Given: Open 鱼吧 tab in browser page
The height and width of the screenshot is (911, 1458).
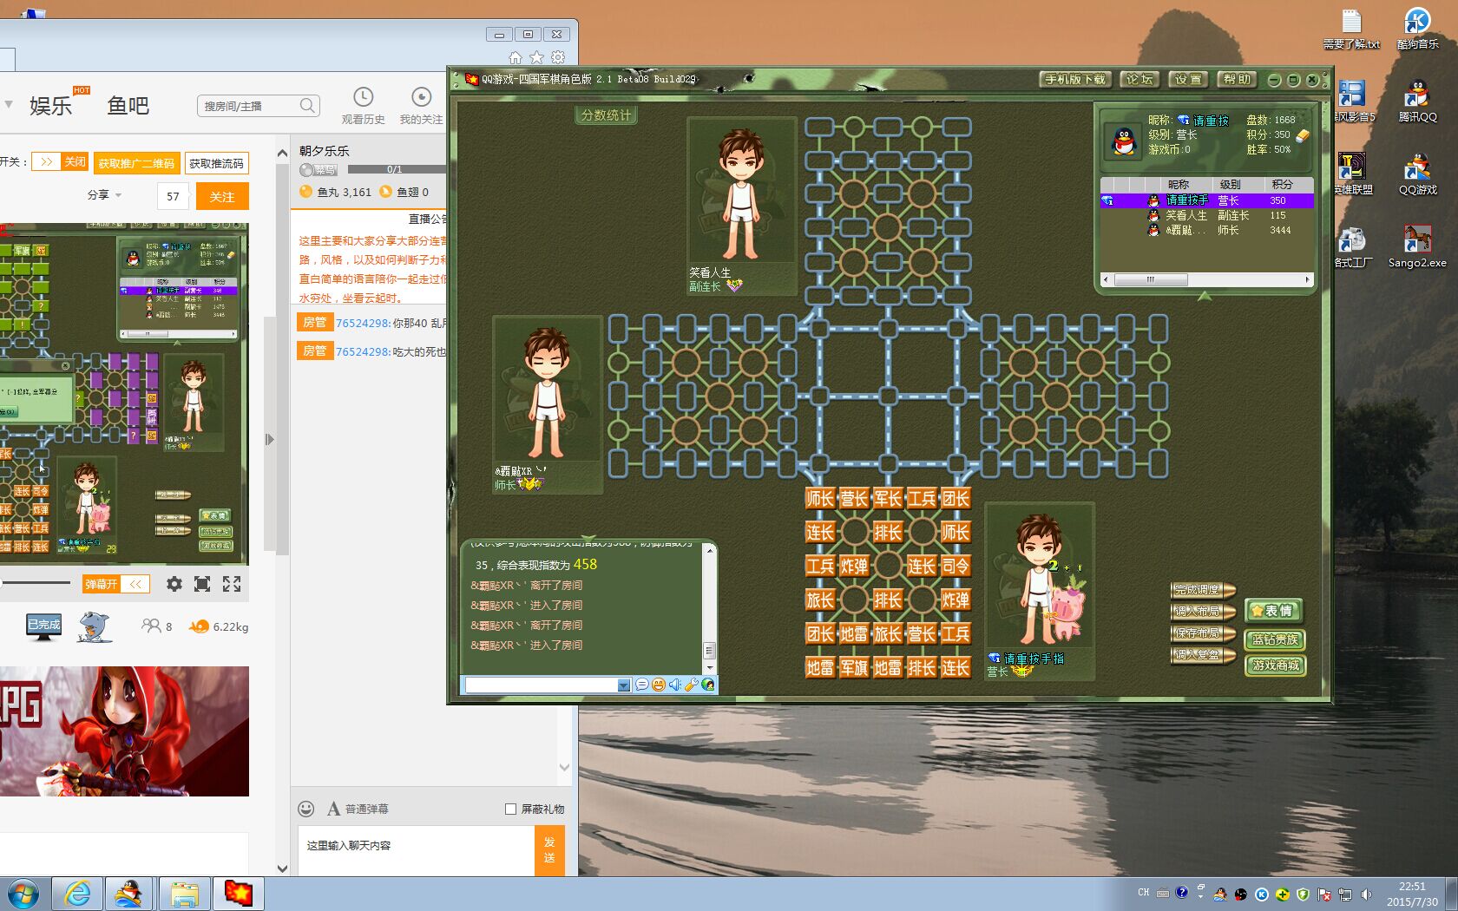Looking at the screenshot, I should point(128,106).
